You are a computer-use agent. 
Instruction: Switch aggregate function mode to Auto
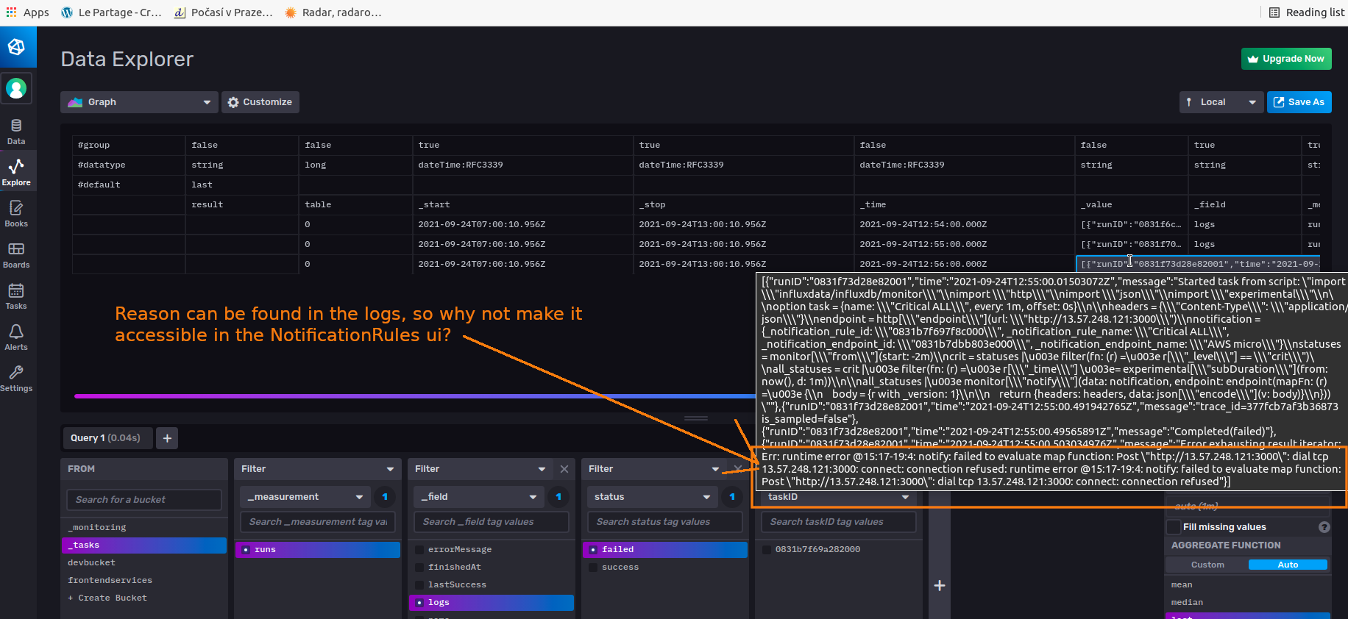click(1288, 565)
